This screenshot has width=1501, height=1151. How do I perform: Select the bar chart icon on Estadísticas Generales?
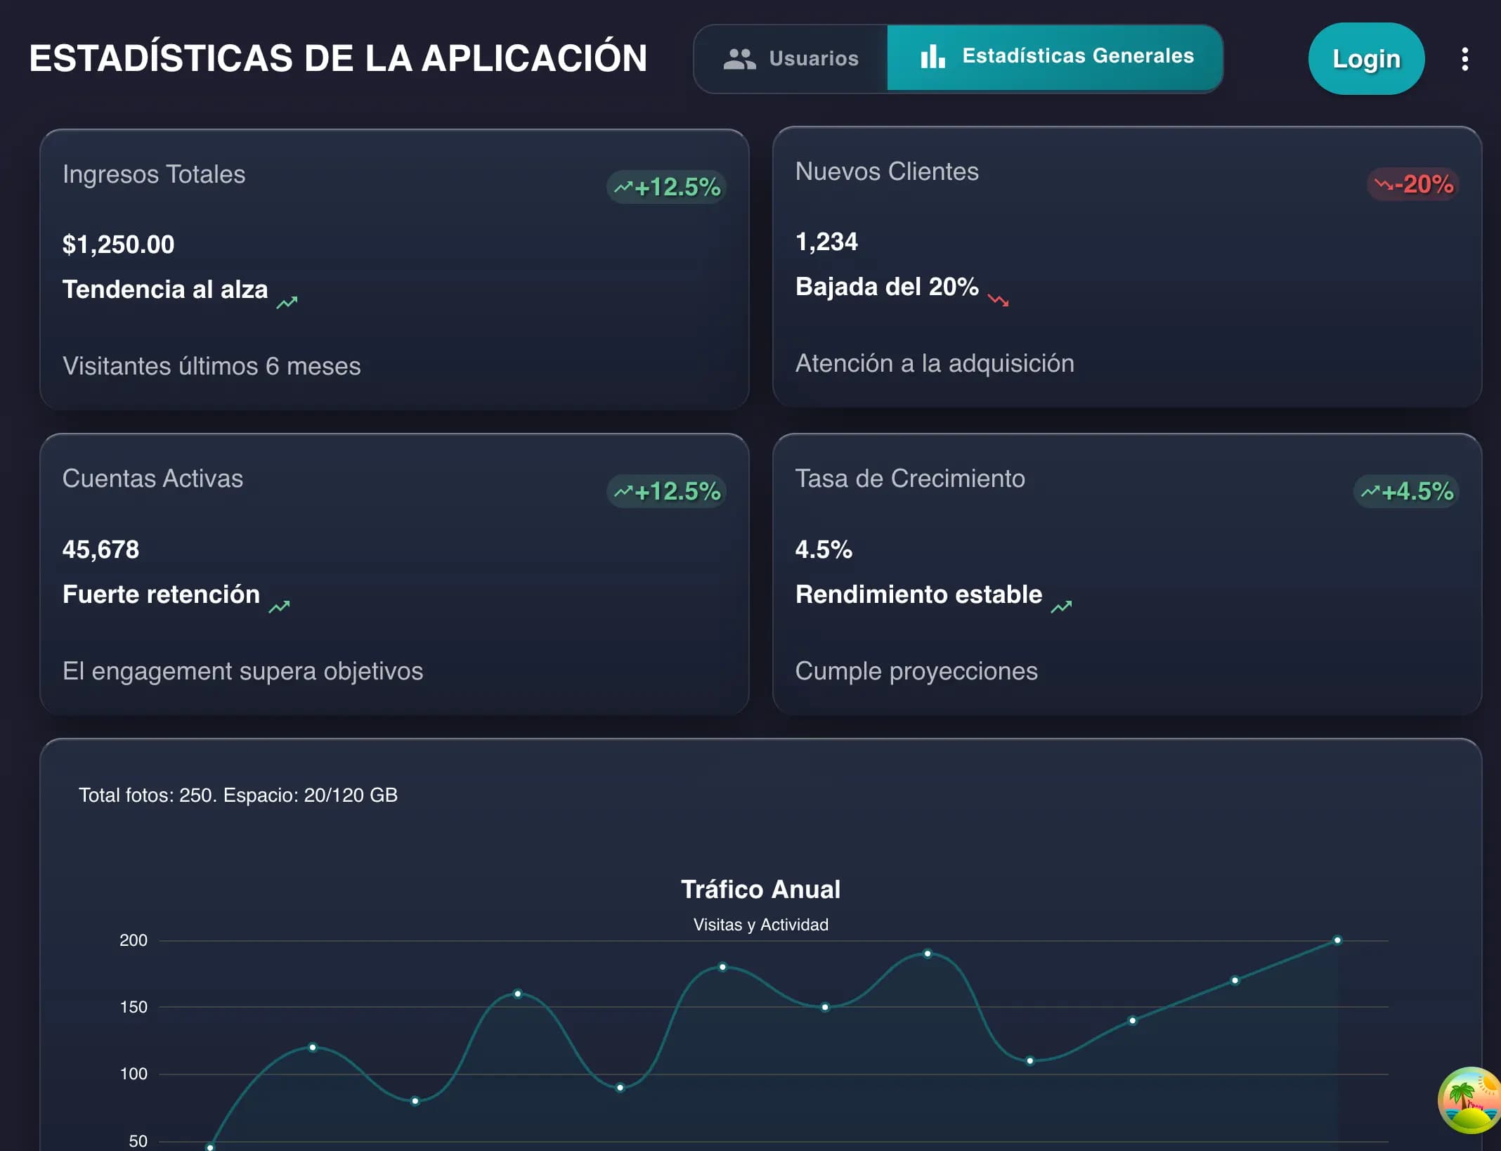[x=932, y=58]
